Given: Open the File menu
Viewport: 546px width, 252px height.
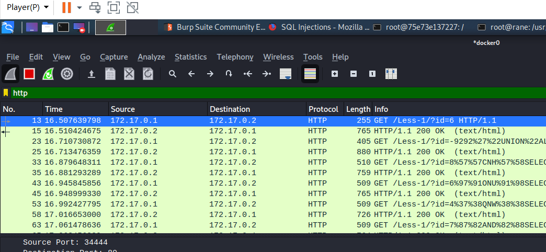Looking at the screenshot, I should (x=13, y=57).
